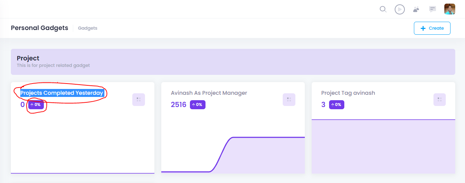Click the 3 count on Project Tag card
The height and width of the screenshot is (183, 465).
(x=323, y=105)
